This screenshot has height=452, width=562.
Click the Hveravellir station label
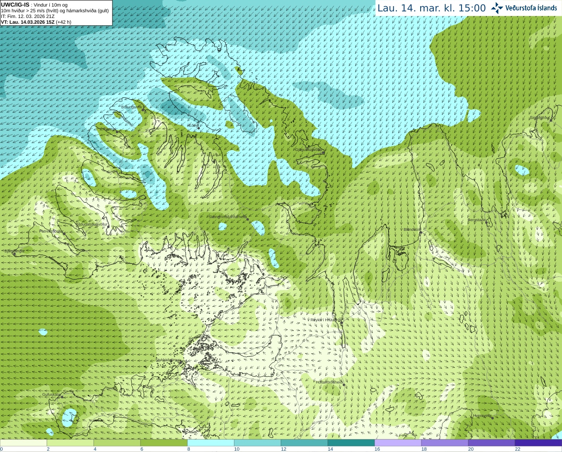pyautogui.click(x=482, y=415)
